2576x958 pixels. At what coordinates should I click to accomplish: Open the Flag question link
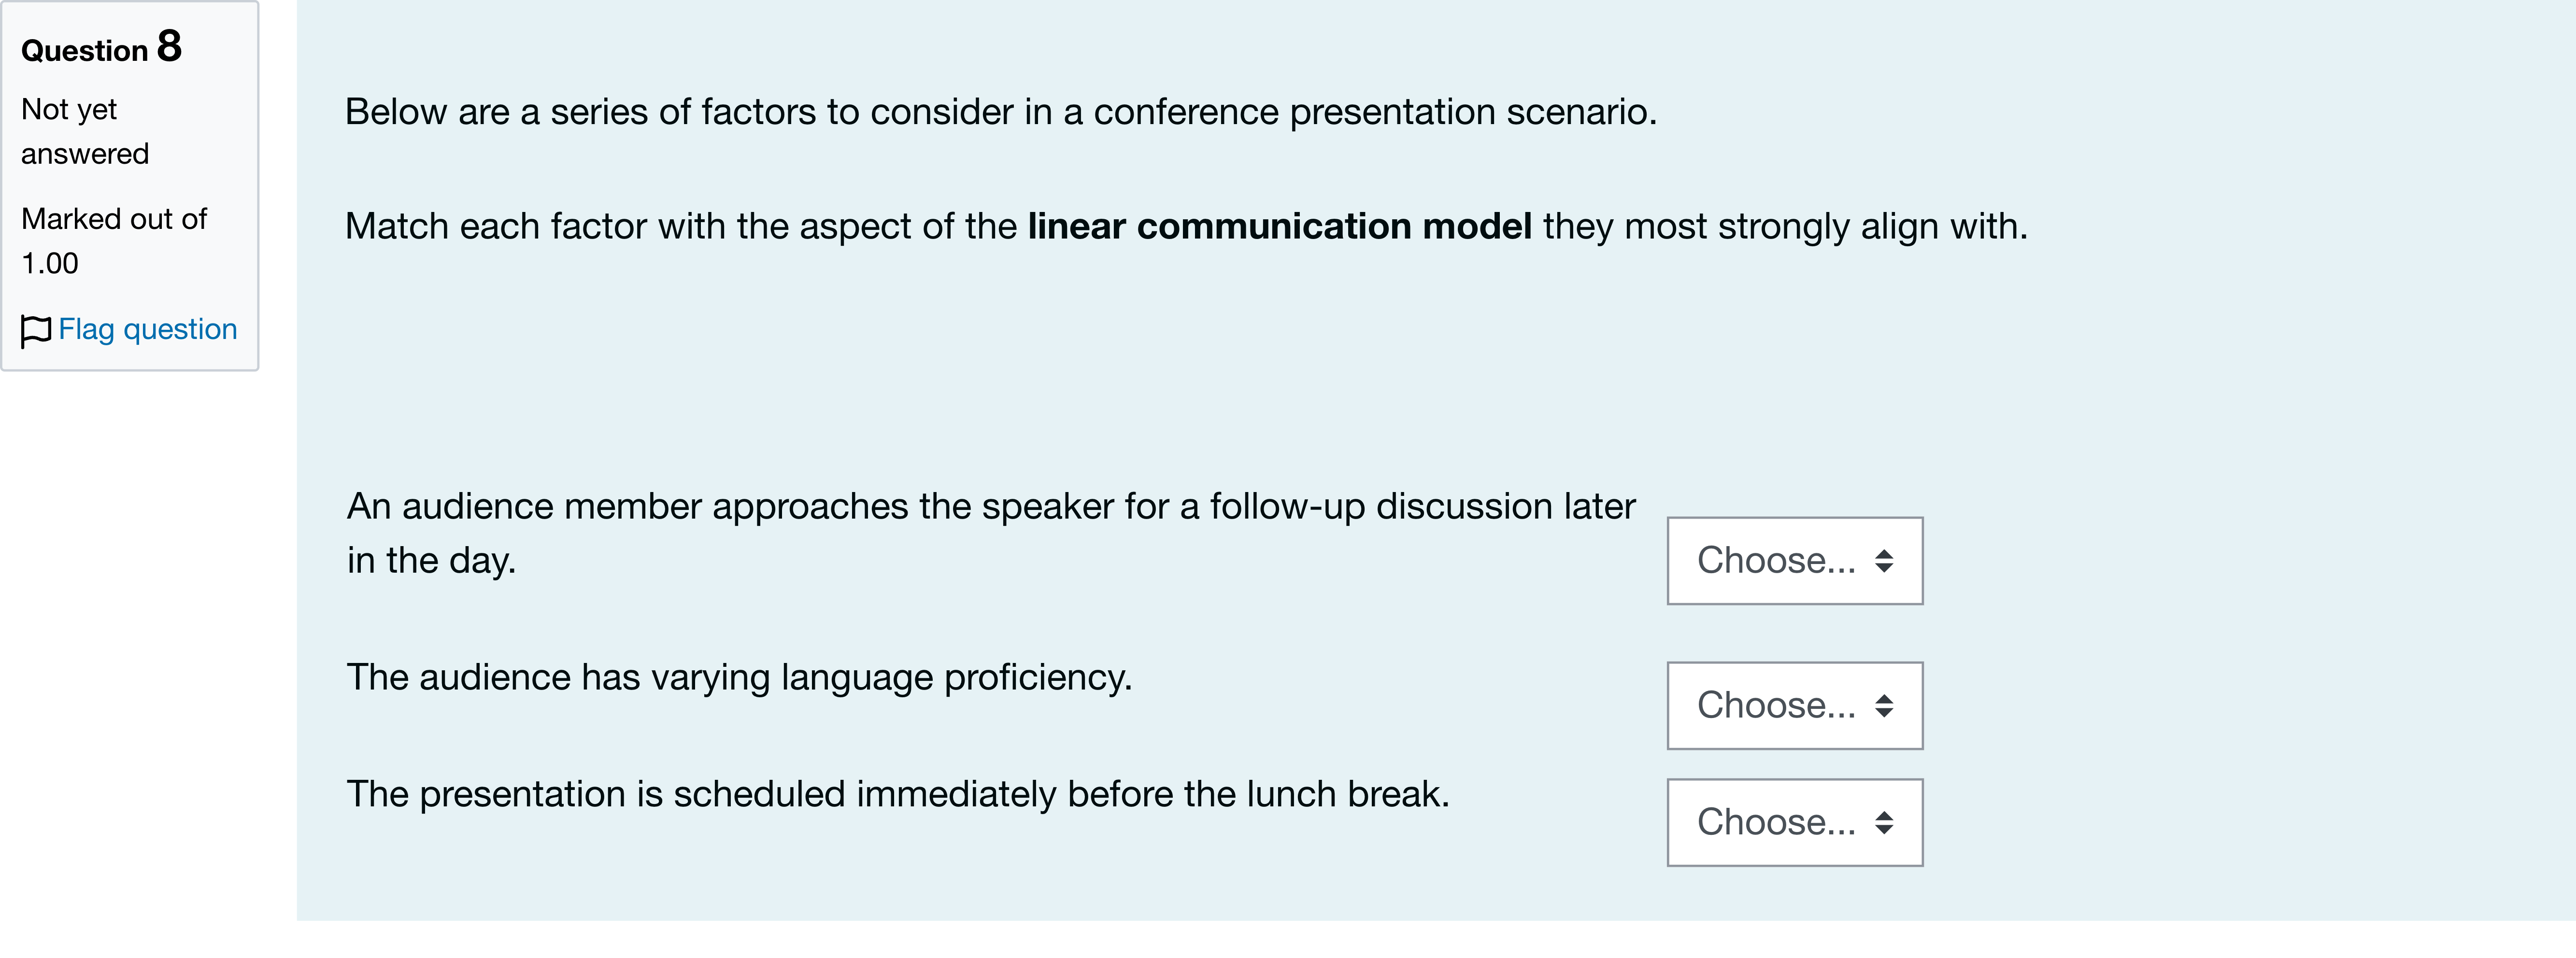(x=147, y=329)
